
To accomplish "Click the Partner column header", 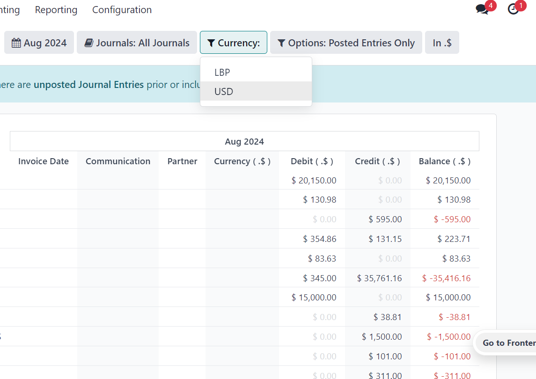I will (182, 161).
